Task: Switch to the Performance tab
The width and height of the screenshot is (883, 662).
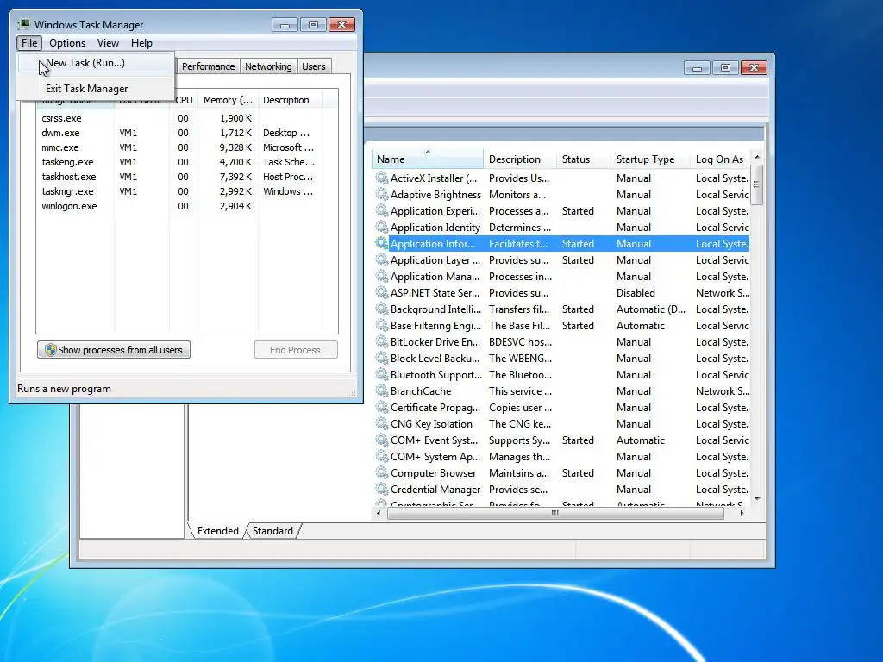Action: (208, 66)
